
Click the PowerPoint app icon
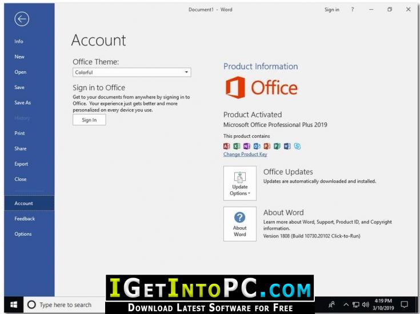(x=267, y=146)
